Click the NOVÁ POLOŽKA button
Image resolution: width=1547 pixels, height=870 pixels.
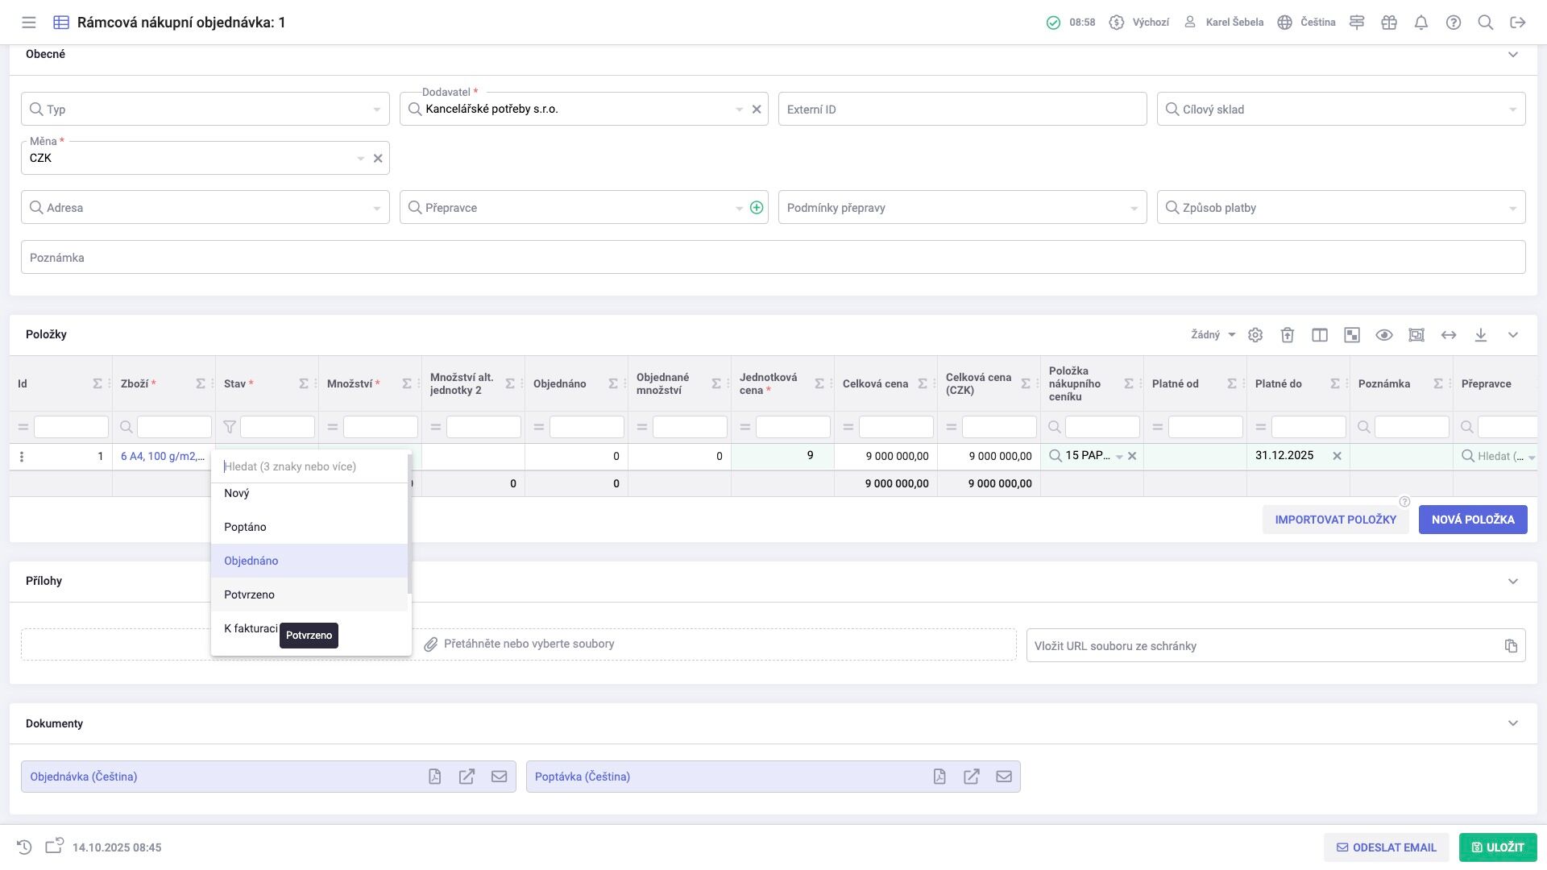[1472, 520]
